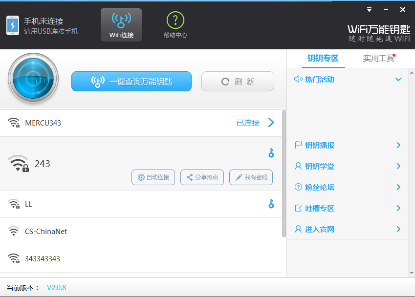Open the title bar dropdown menu arrow
Screen dimensions: 415x297
pos(370,10)
